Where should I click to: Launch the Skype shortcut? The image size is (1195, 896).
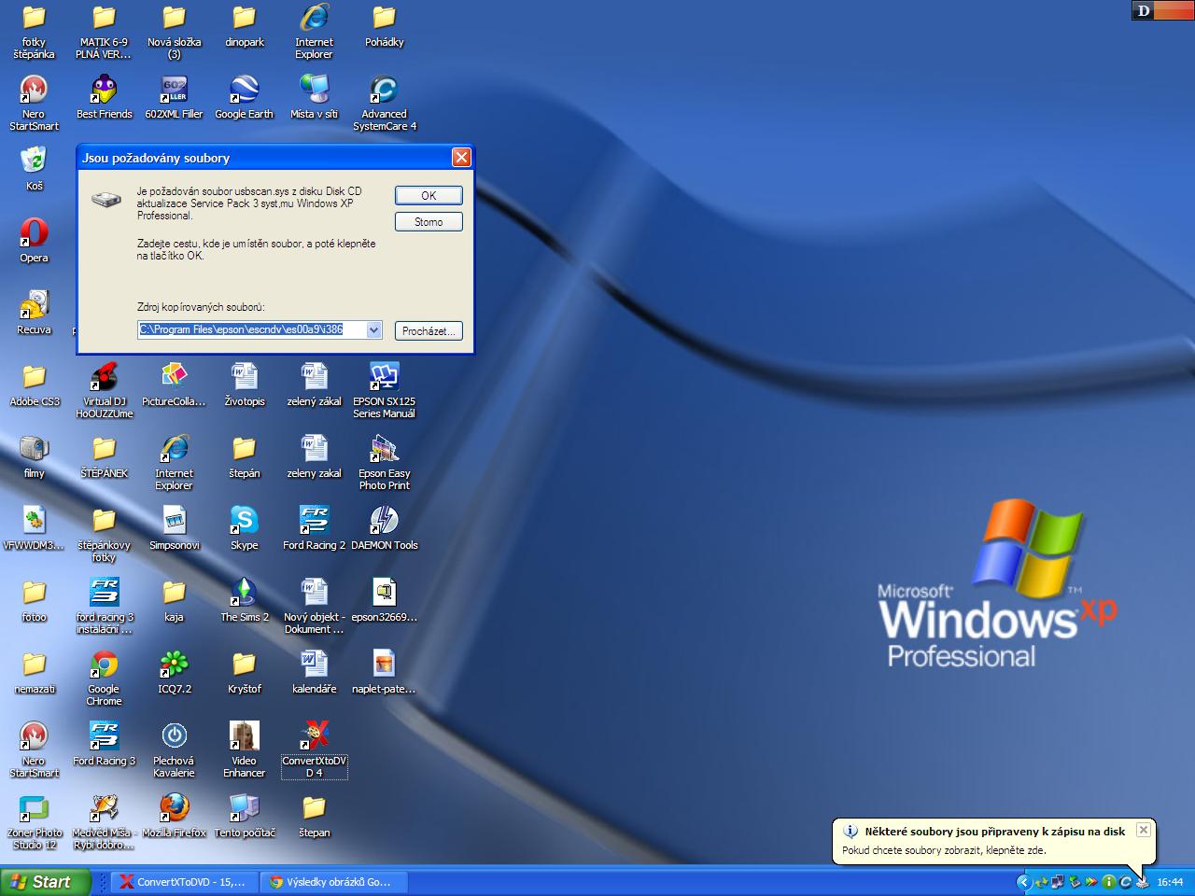(245, 528)
